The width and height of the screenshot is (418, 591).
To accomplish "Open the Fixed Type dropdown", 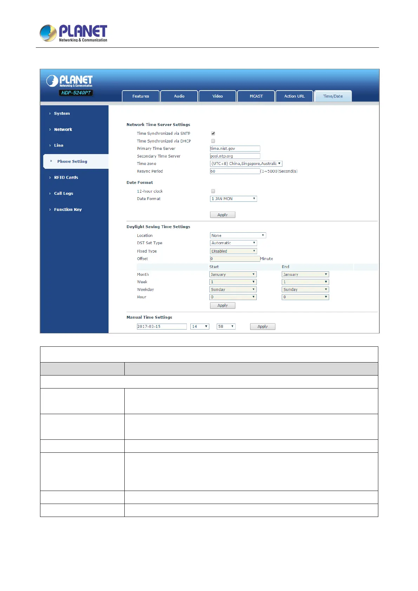I will [234, 251].
